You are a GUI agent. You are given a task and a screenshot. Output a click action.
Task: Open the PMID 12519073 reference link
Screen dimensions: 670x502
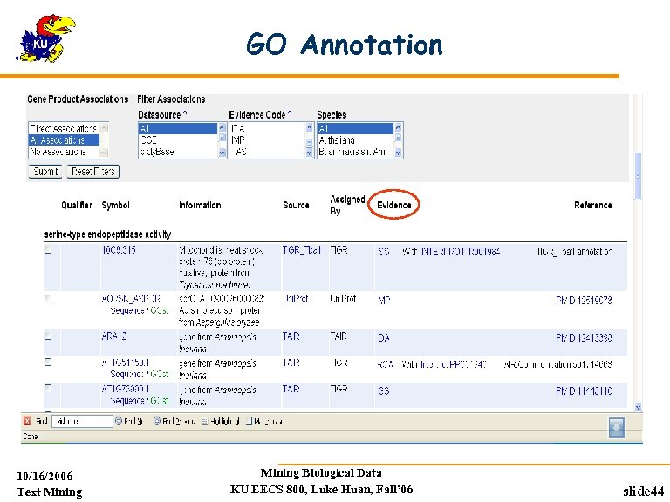pyautogui.click(x=584, y=301)
